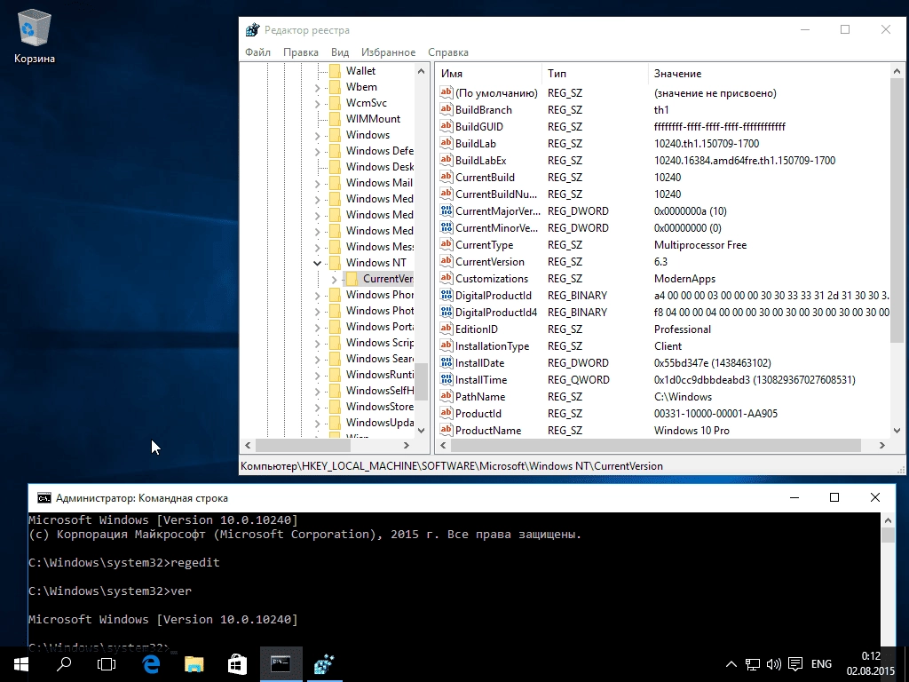Image resolution: width=909 pixels, height=682 pixels.
Task: Expand the Windows Mail tree node
Action: 317,183
